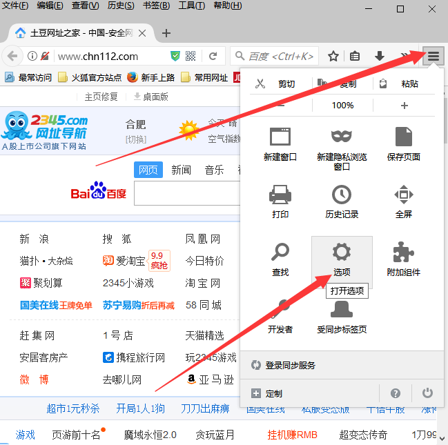Click the QR code icon in address bar
The width and height of the screenshot is (448, 445).
pyautogui.click(x=191, y=56)
